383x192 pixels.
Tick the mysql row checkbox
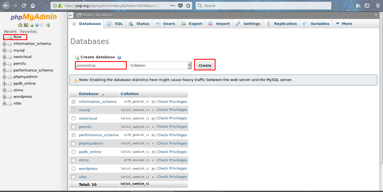click(74, 110)
